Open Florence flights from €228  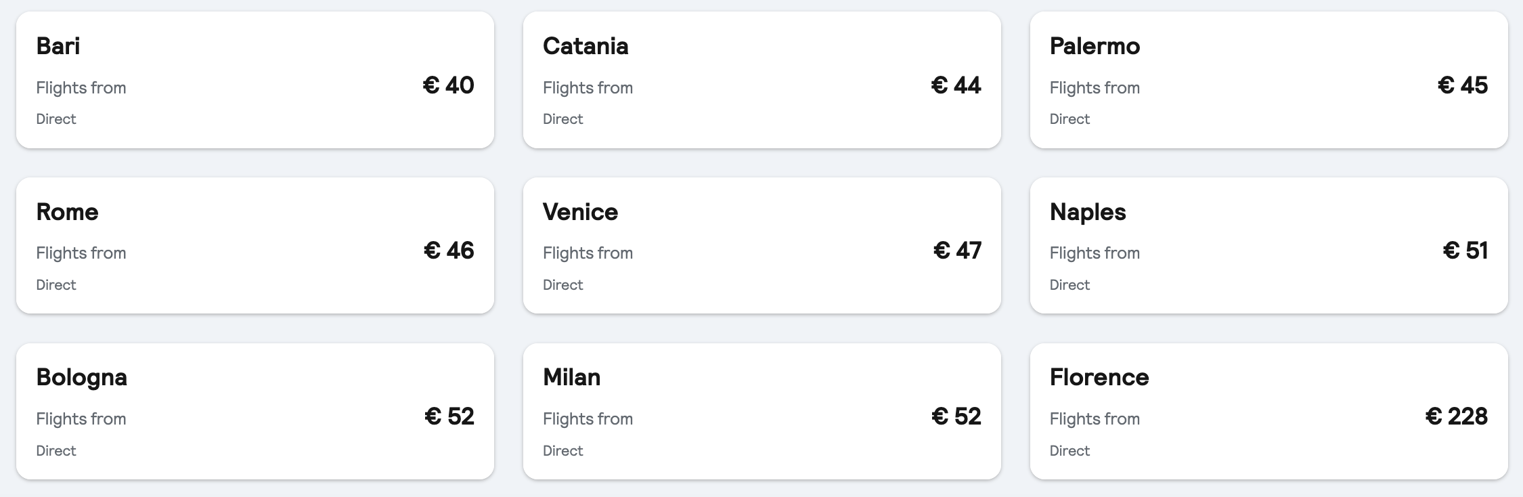(1269, 411)
